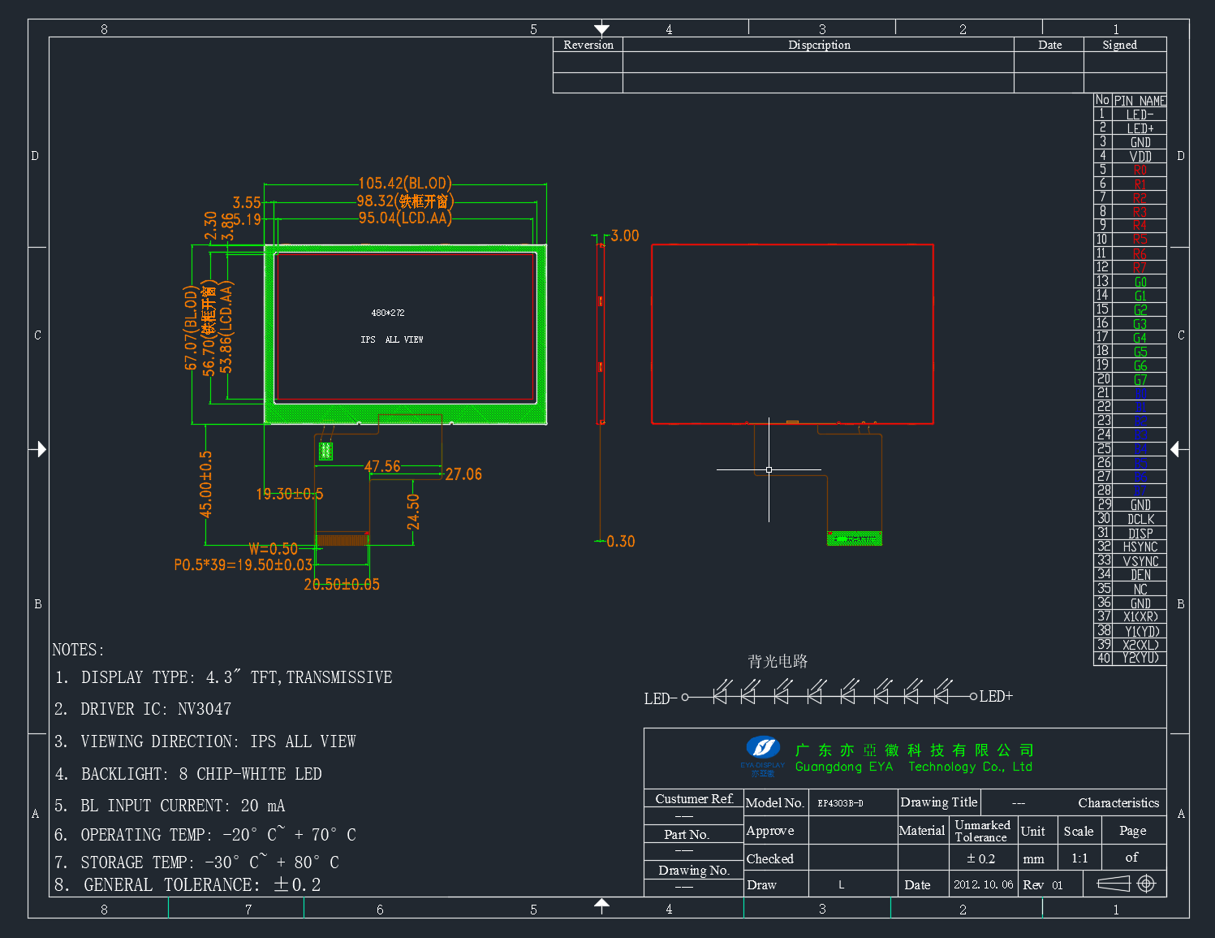Image resolution: width=1215 pixels, height=938 pixels.
Task: Click the GENERAL TOLERANCE note line
Action: (x=188, y=885)
